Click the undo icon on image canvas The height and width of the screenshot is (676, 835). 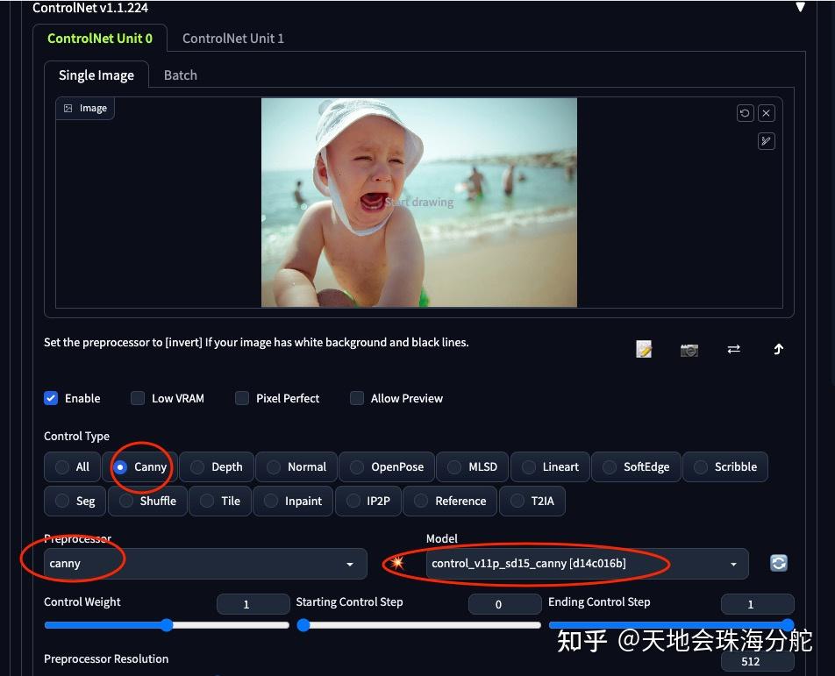tap(745, 113)
